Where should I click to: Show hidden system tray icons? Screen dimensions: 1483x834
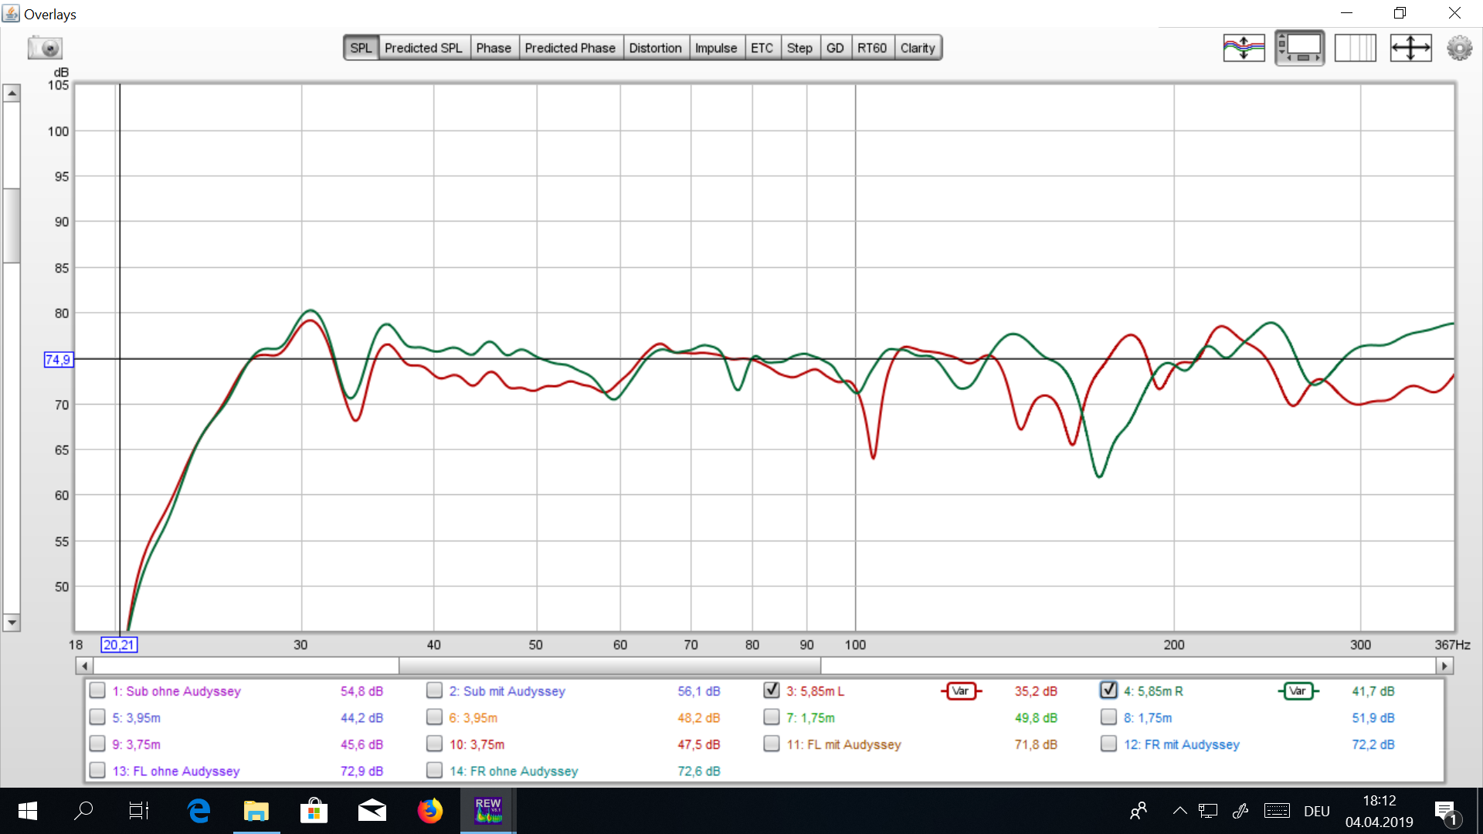coord(1179,811)
